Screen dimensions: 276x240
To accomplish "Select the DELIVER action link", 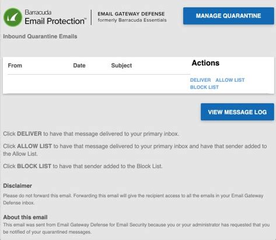I will [200, 80].
